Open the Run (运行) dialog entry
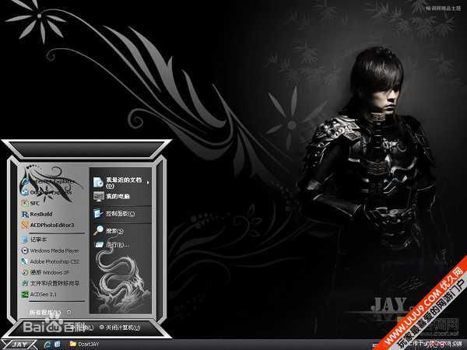The image size is (467, 350). click(x=111, y=245)
